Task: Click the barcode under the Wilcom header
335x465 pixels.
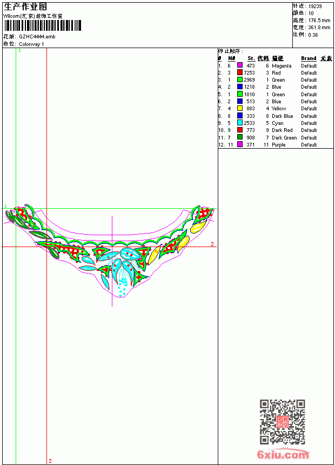Action: pyautogui.click(x=42, y=25)
